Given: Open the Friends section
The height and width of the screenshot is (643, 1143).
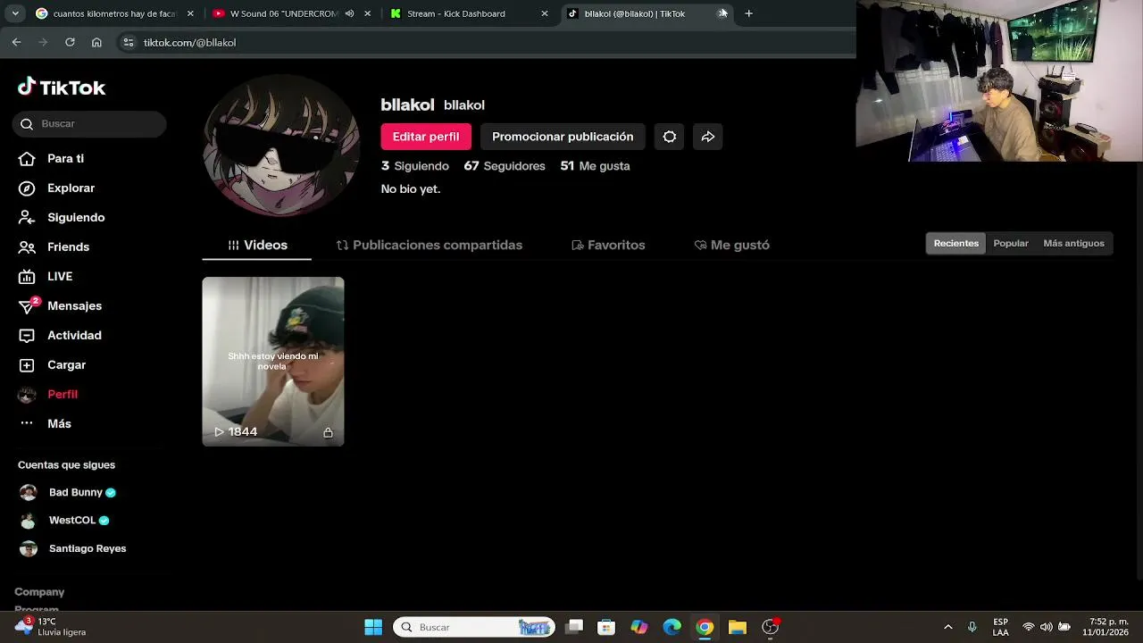Looking at the screenshot, I should pyautogui.click(x=54, y=246).
